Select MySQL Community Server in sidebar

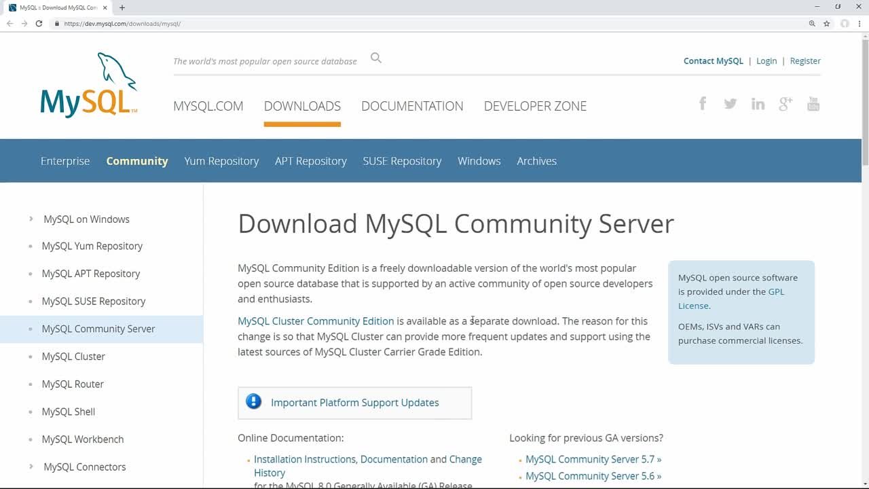(98, 329)
